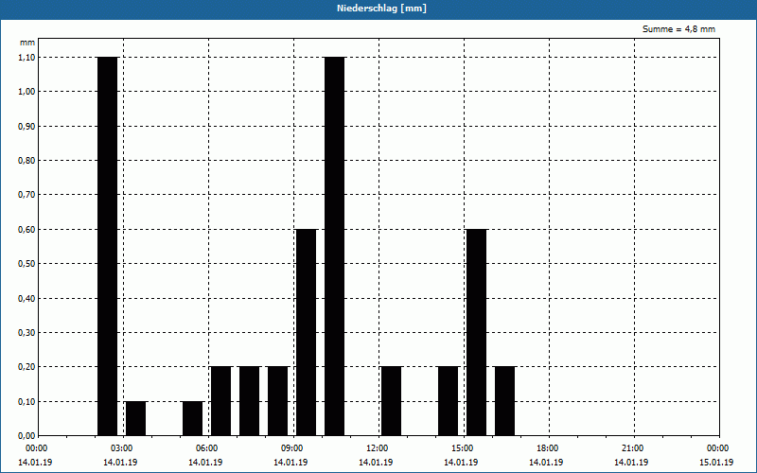
Task: Click the 0,10 mm bar just after 03:00
Action: click(x=135, y=418)
